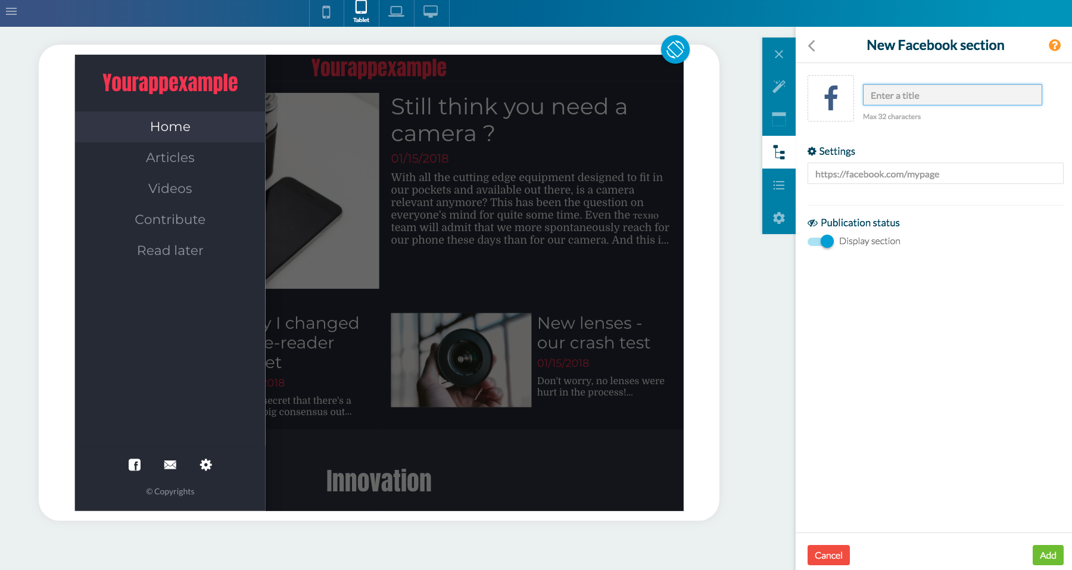This screenshot has width=1072, height=570.
Task: Open the settings gear in right sidebar
Action: [x=778, y=218]
